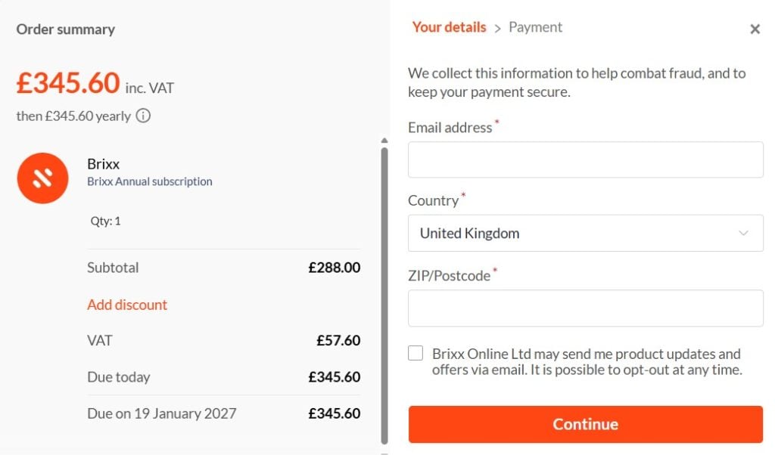
Task: Click the Email address input field
Action: click(585, 159)
